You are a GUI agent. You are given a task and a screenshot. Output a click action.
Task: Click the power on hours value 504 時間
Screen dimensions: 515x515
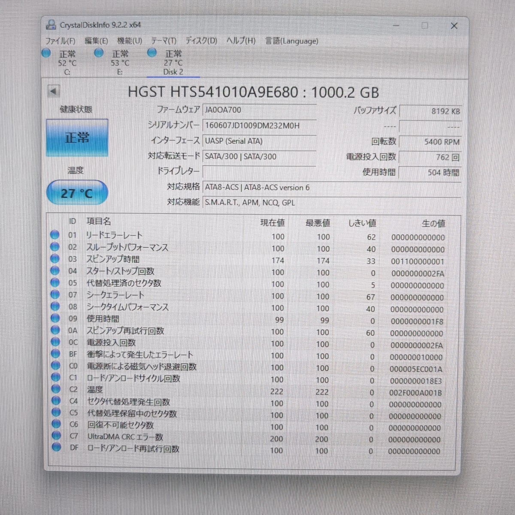click(430, 172)
